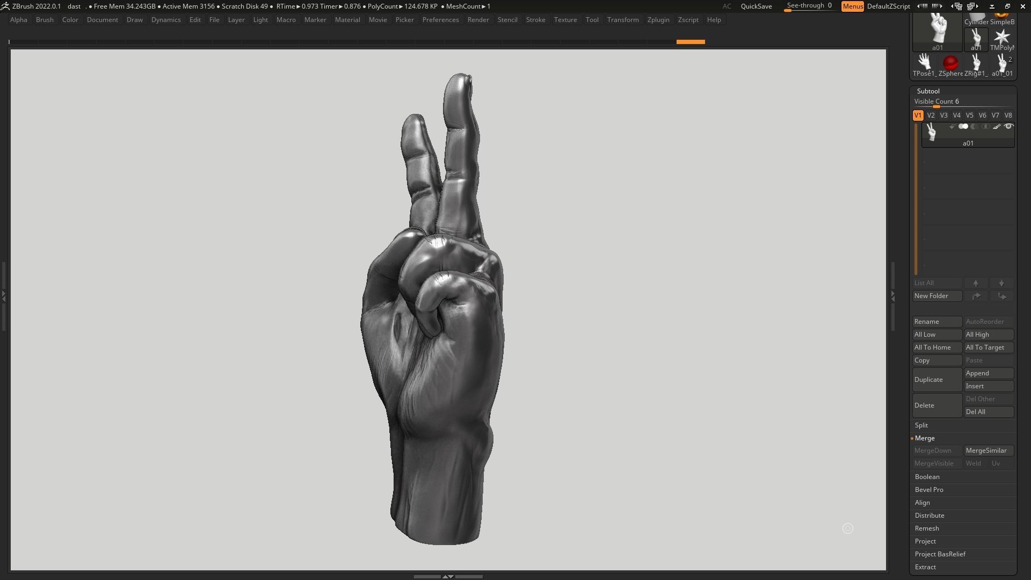Open the Tool menu
Image resolution: width=1031 pixels, height=580 pixels.
[592, 20]
